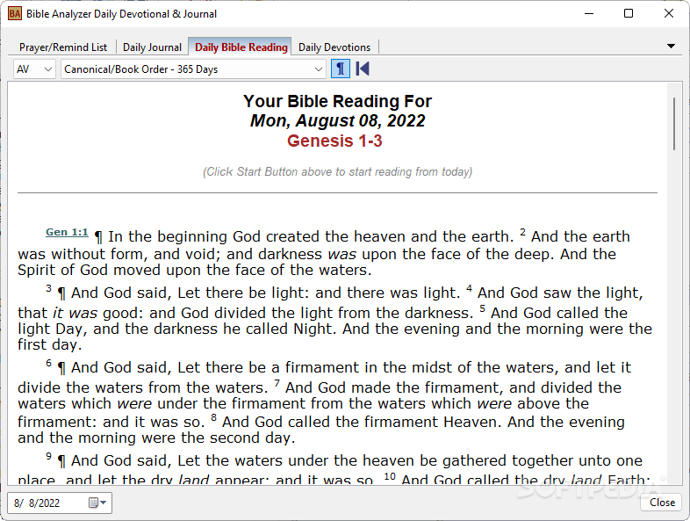The height and width of the screenshot is (521, 690).
Task: Click the reading pane vertical scrollbar thumb
Action: [673, 124]
